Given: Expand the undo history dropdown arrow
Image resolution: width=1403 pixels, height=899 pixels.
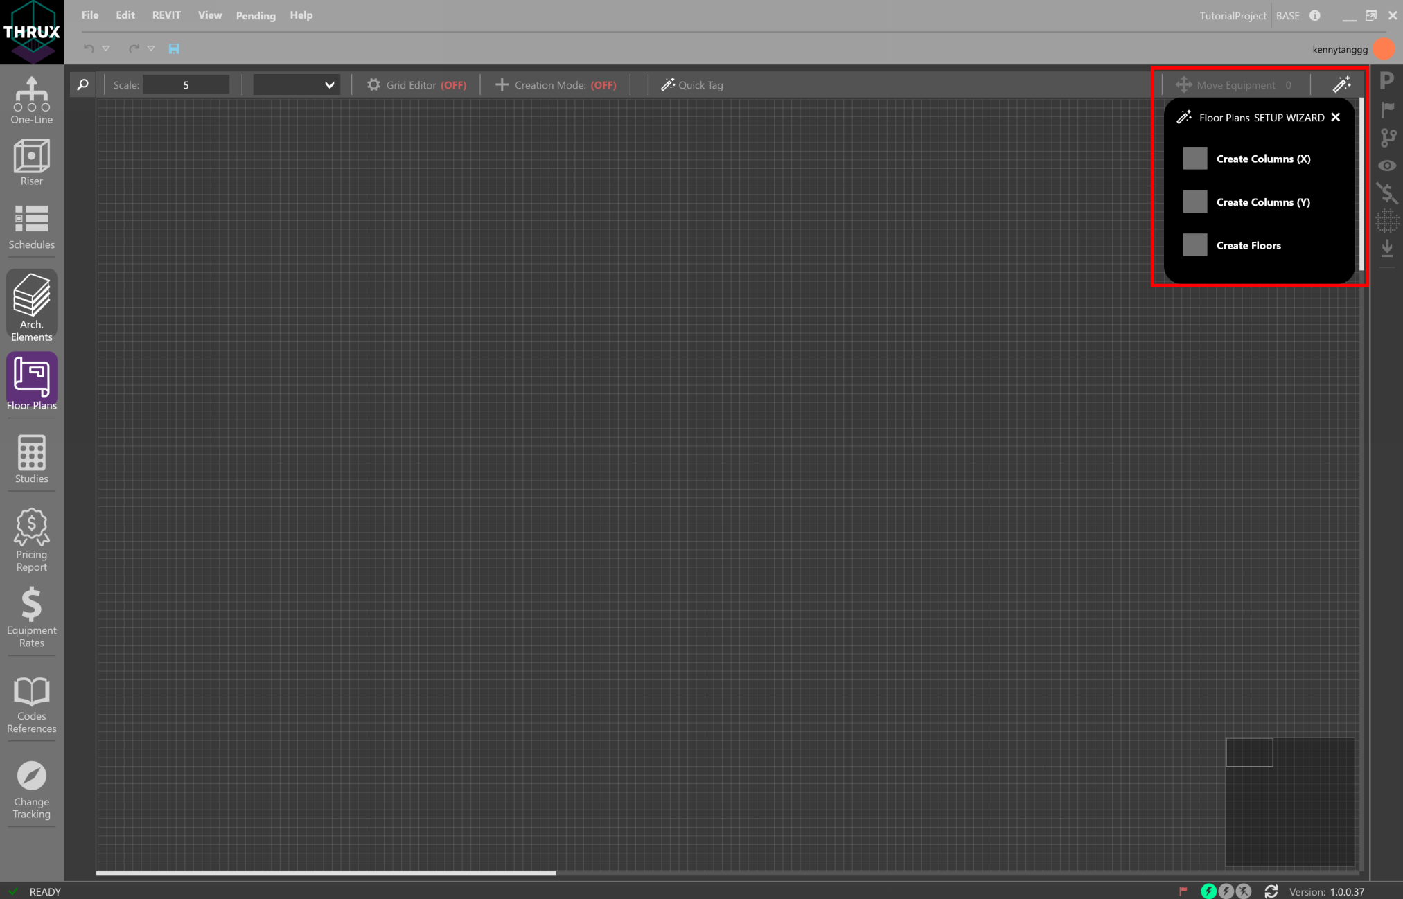Looking at the screenshot, I should click(x=105, y=48).
